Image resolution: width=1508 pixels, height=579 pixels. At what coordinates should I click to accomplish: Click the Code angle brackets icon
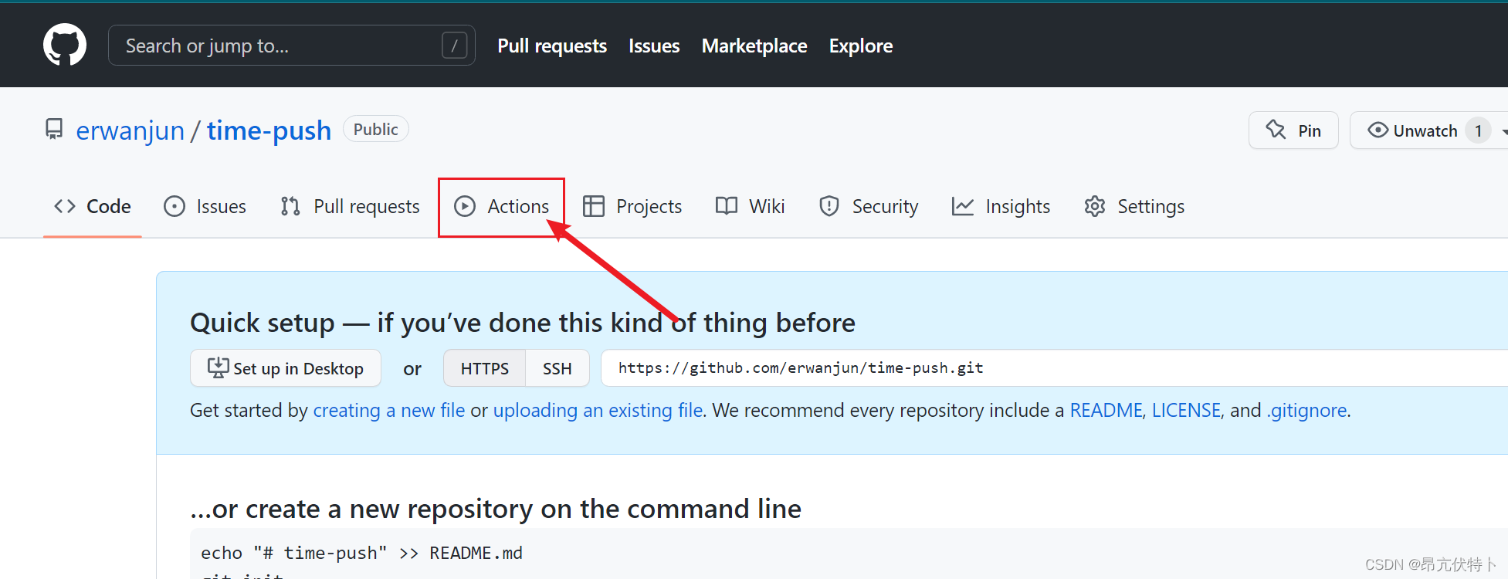click(x=65, y=206)
